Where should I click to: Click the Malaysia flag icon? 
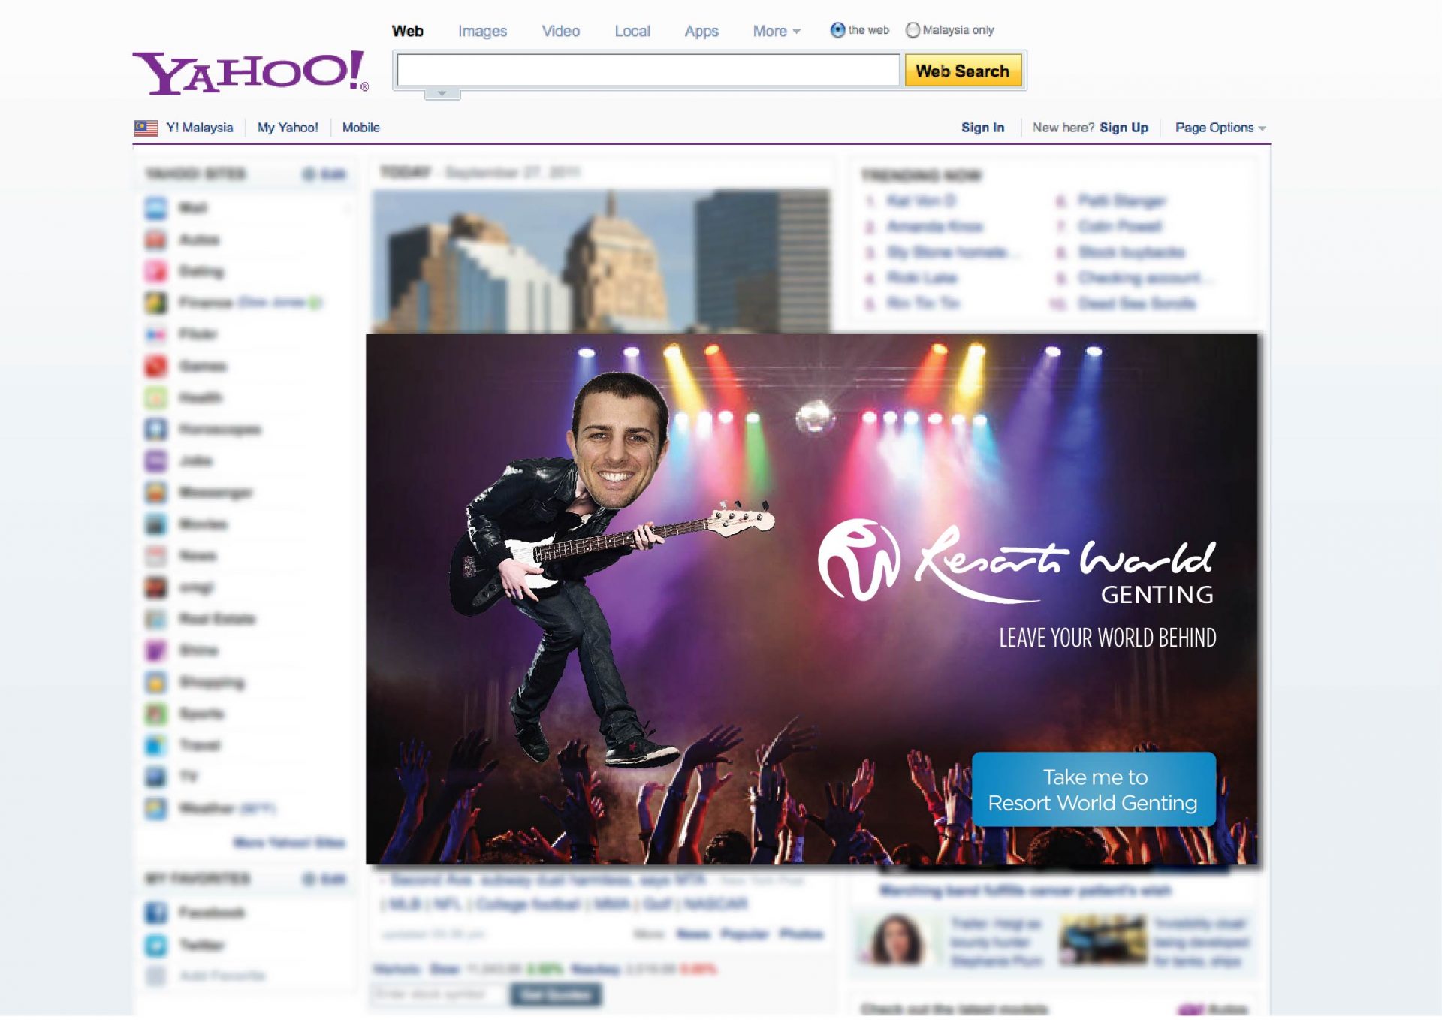(x=146, y=128)
